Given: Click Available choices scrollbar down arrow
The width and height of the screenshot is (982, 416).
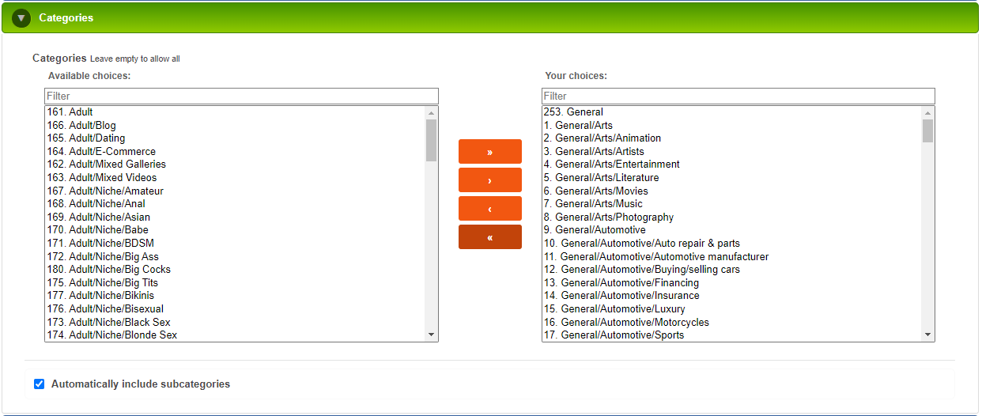Looking at the screenshot, I should click(431, 335).
